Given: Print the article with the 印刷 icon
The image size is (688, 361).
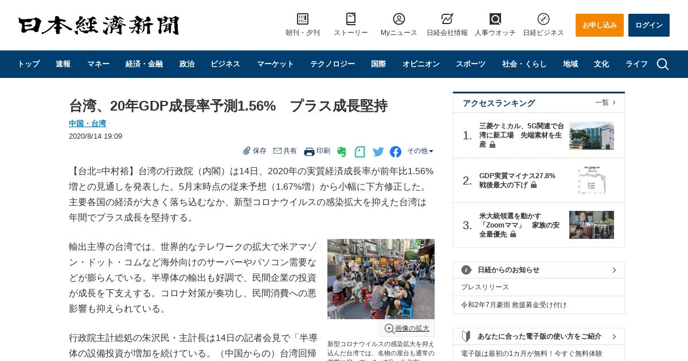Looking at the screenshot, I should coord(309,151).
